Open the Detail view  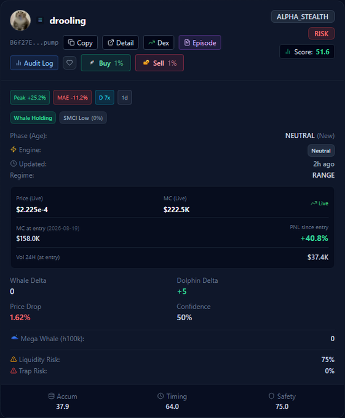[x=121, y=42]
